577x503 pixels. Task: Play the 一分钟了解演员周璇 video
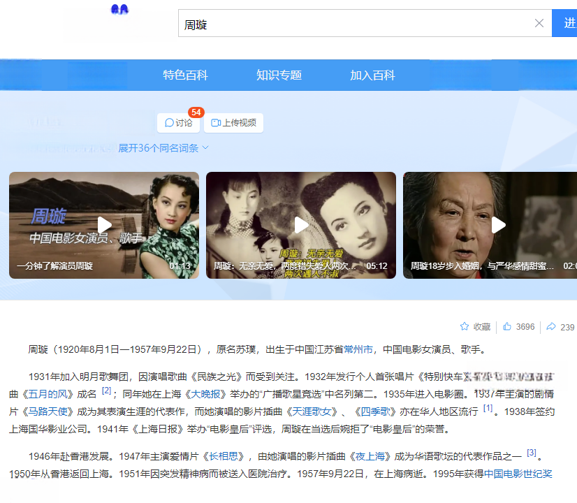point(104,225)
